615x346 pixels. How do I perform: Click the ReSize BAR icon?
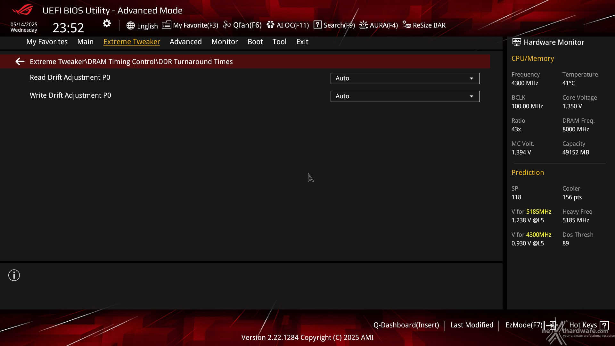[x=407, y=25]
